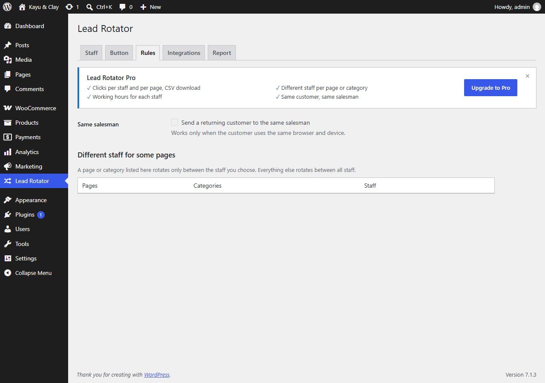Click the Different staff for some pages heading
Image resolution: width=545 pixels, height=383 pixels.
point(126,155)
